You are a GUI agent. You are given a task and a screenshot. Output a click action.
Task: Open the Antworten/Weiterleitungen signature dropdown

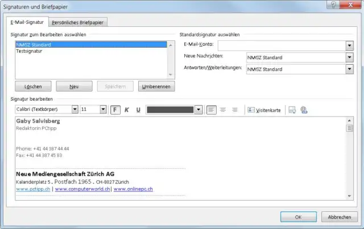click(x=349, y=69)
